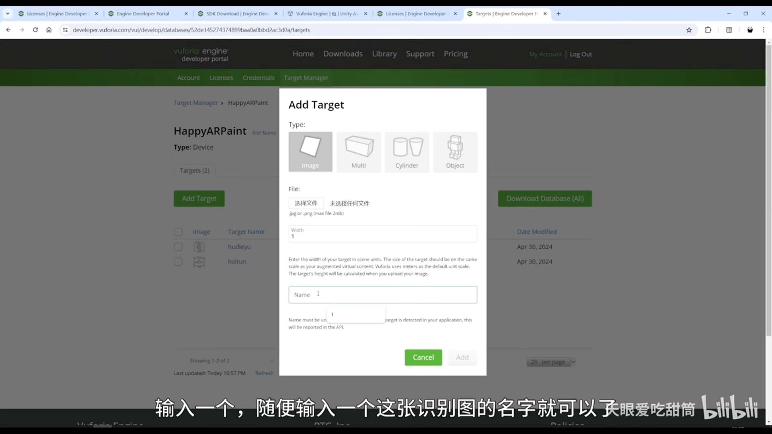Select the Multi target type
This screenshot has height=434, width=772.
tap(358, 152)
